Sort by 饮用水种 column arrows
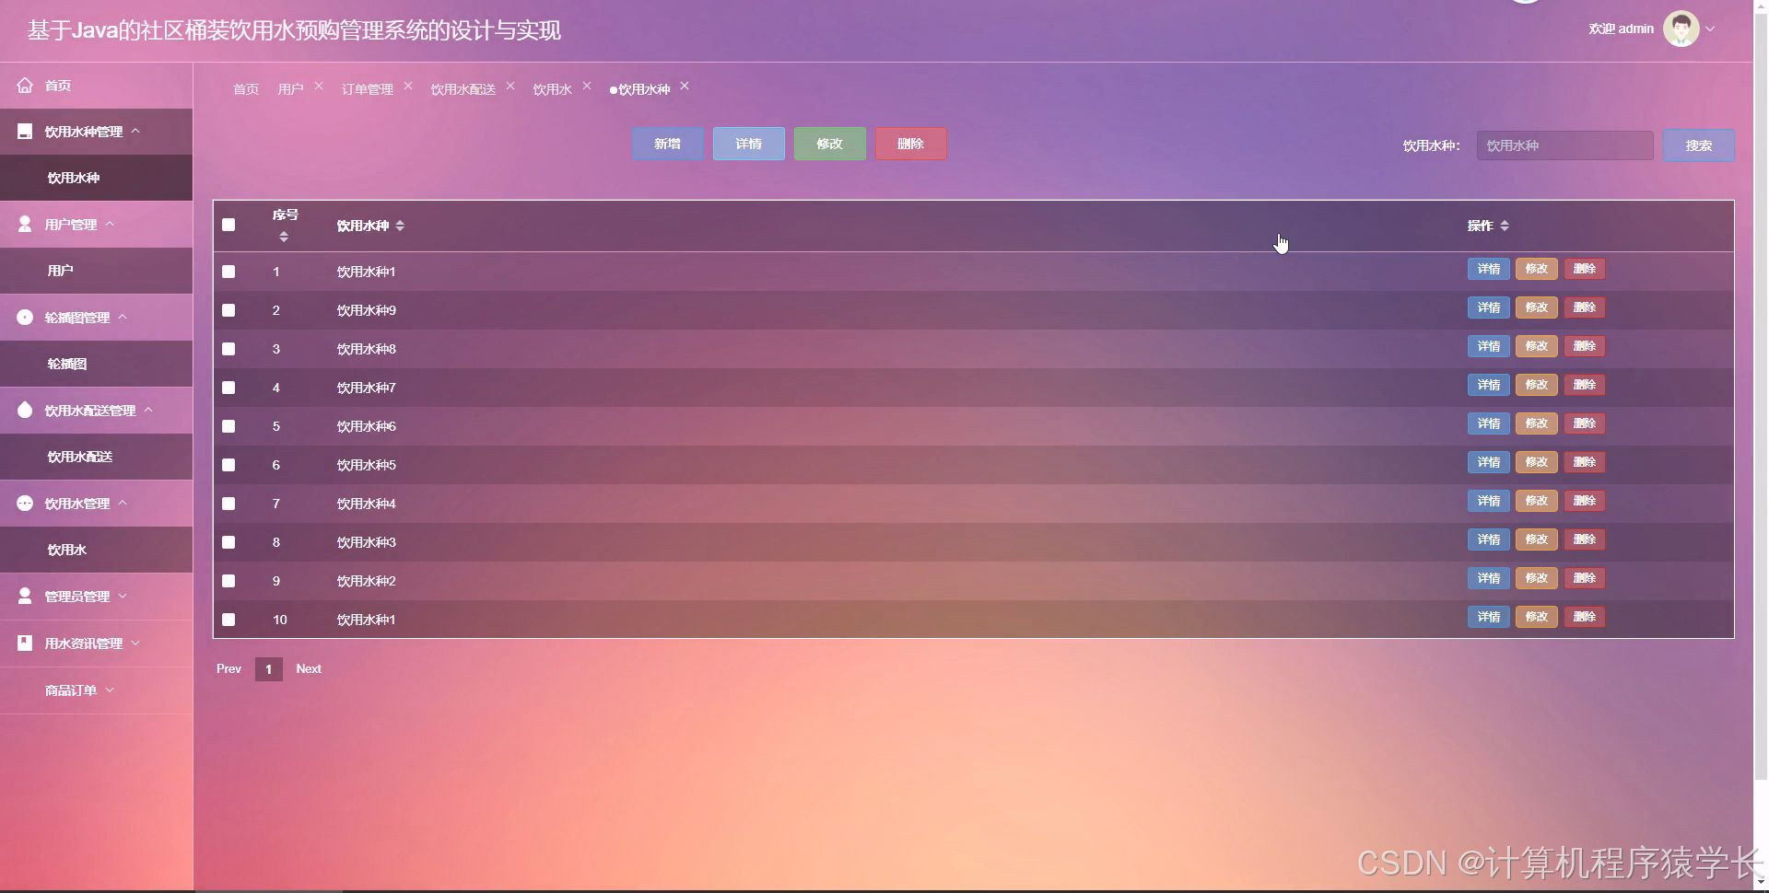 (400, 226)
